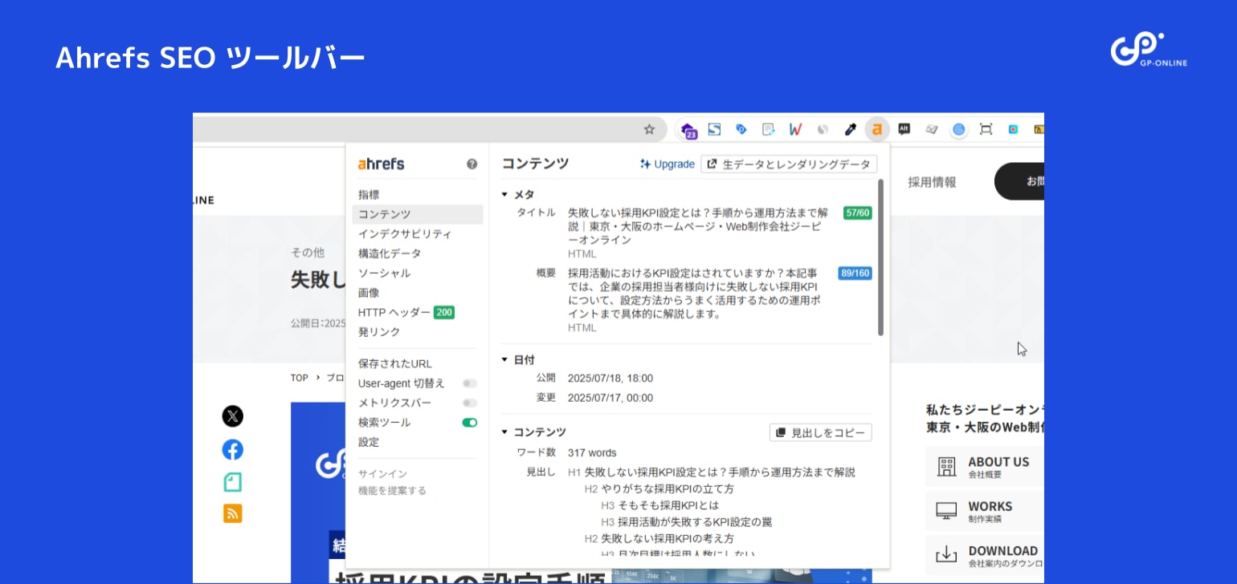Click the blue tag extension icon
The width and height of the screenshot is (1237, 584).
pyautogui.click(x=741, y=129)
